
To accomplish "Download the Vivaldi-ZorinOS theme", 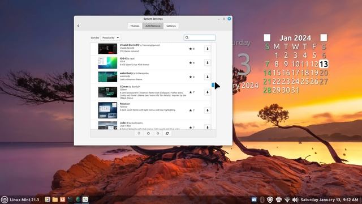I will point(208,49).
